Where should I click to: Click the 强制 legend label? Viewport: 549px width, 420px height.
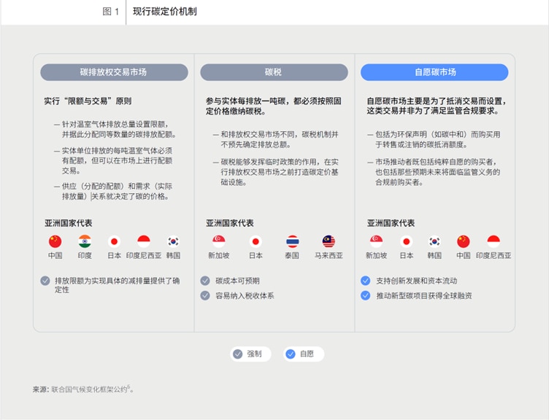[x=254, y=354]
